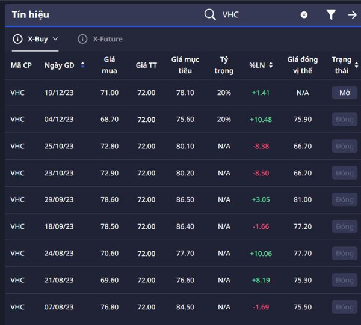Select VHC stock code in 07/08/23 row
The image size is (361, 325).
tap(17, 307)
